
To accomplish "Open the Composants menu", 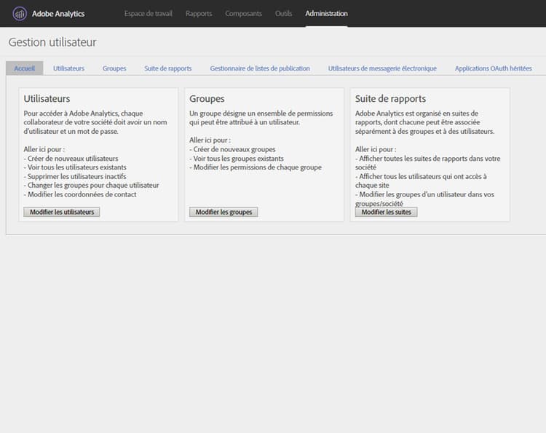I will (243, 14).
